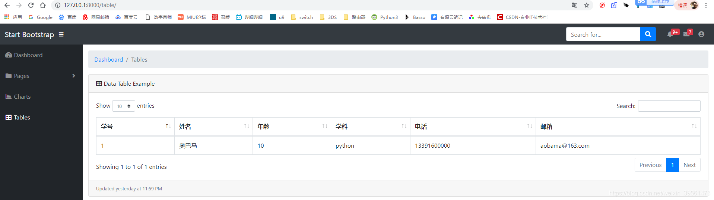Open the switch bookmark folder
Screen dimensions: 714x200
tap(302, 17)
